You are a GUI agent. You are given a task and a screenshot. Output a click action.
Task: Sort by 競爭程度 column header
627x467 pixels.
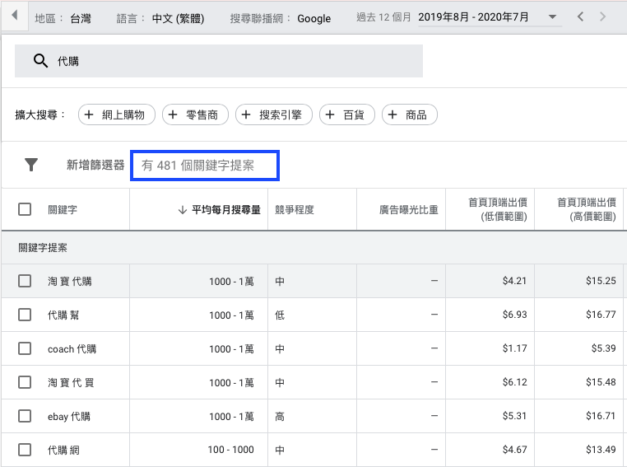click(295, 210)
